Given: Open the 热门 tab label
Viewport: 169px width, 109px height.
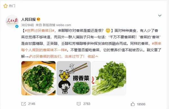Looking at the screenshot, I should [x=12, y=6].
